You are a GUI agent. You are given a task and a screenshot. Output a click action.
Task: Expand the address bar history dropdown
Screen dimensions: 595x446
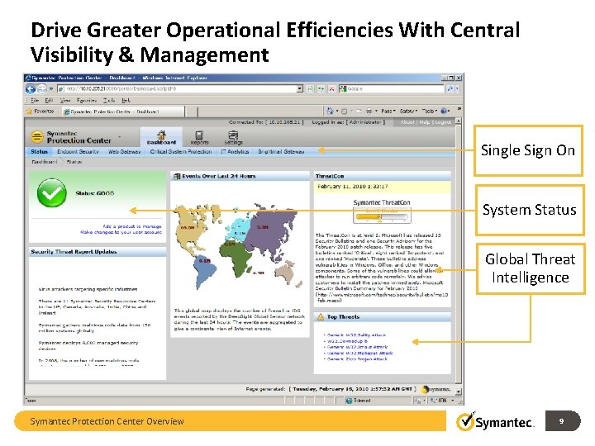(x=300, y=88)
